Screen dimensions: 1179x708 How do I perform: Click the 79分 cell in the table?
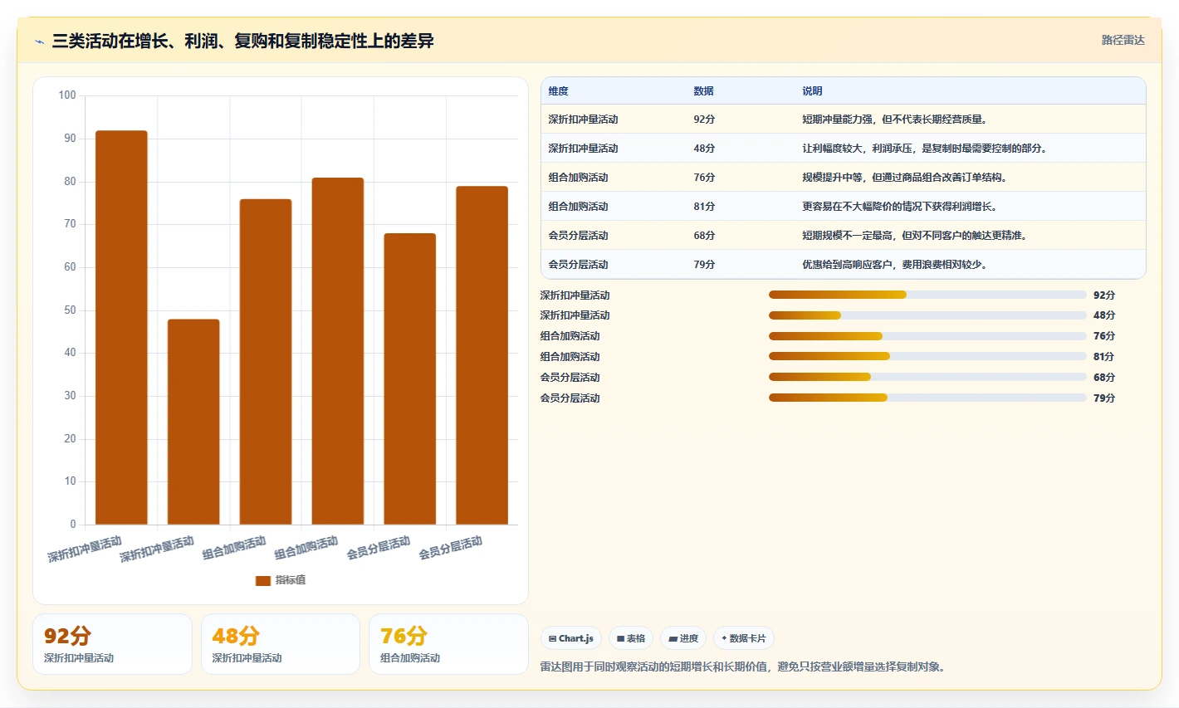coord(704,265)
